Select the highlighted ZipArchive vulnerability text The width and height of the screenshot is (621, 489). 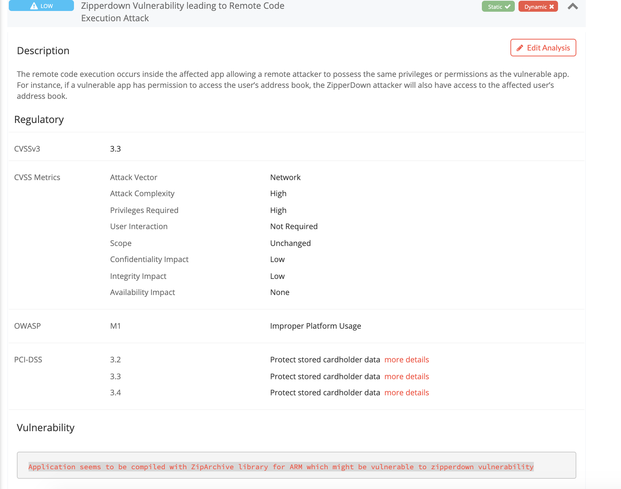click(x=281, y=467)
